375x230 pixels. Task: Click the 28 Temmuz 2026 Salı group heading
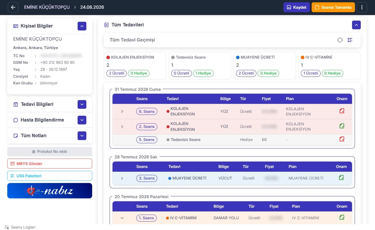136,157
